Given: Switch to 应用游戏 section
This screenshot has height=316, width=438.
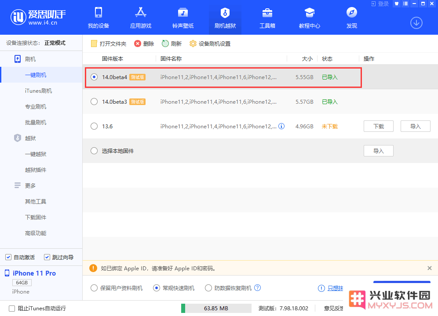Looking at the screenshot, I should coord(141,18).
